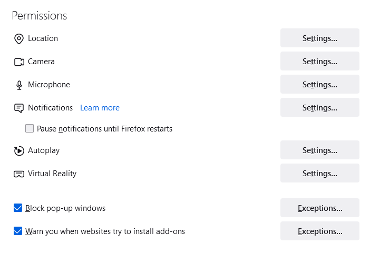
Task: Click the Permissions section heading
Action: click(39, 16)
